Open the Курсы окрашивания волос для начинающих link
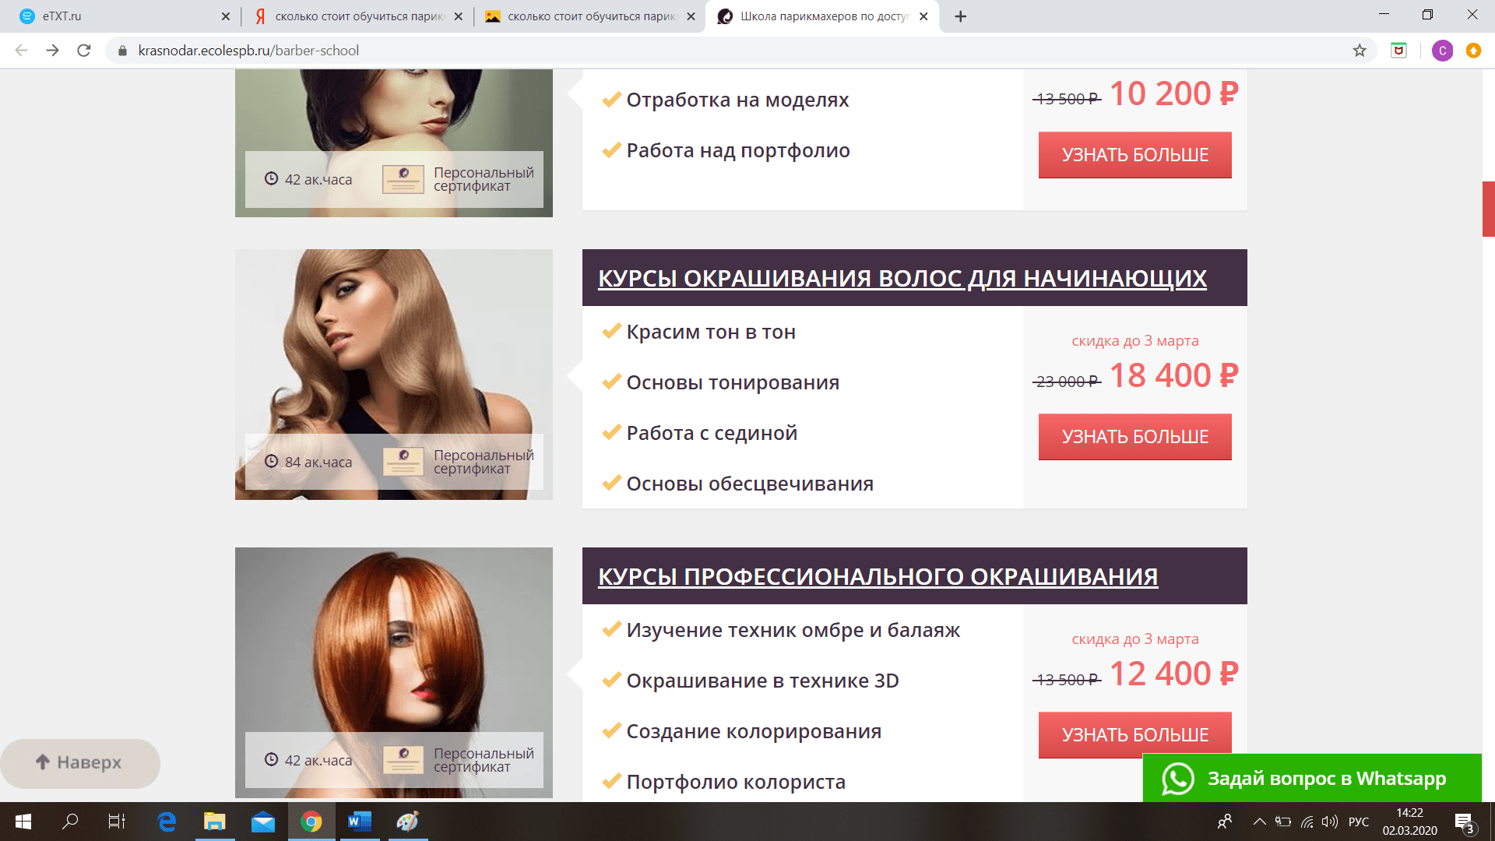Screen dimensions: 1495x841 [x=902, y=278]
